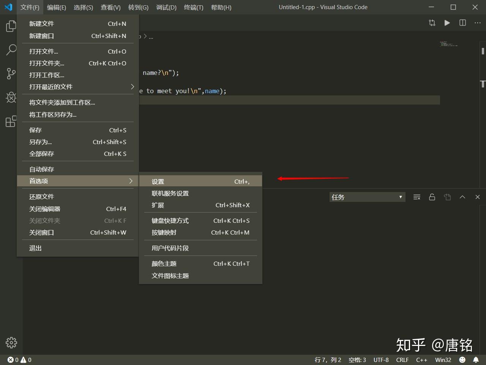
Task: Open the 转到(G) menu
Action: (138, 7)
